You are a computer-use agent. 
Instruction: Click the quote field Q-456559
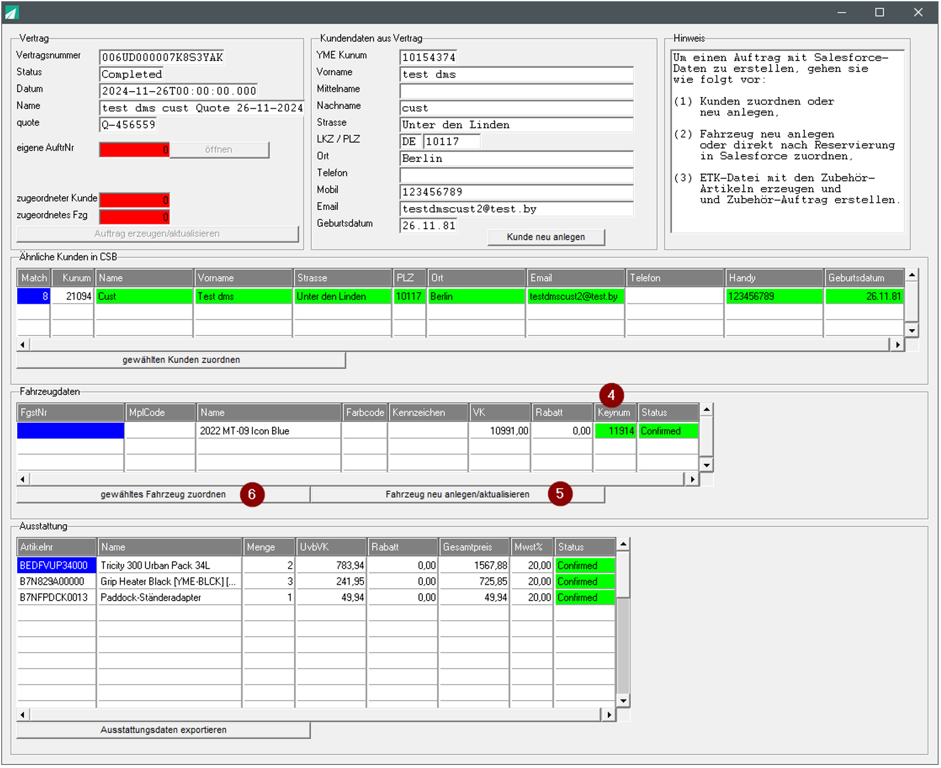128,125
